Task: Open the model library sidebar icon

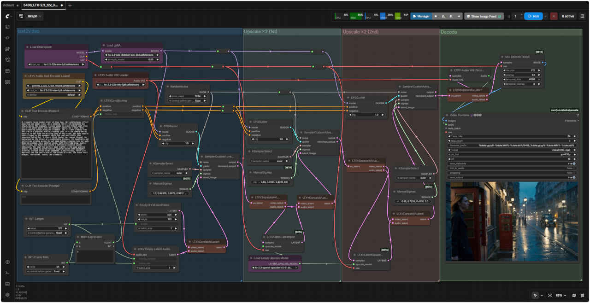Action: (7, 49)
